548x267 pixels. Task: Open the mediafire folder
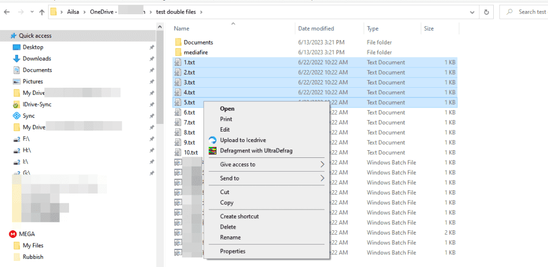click(196, 53)
